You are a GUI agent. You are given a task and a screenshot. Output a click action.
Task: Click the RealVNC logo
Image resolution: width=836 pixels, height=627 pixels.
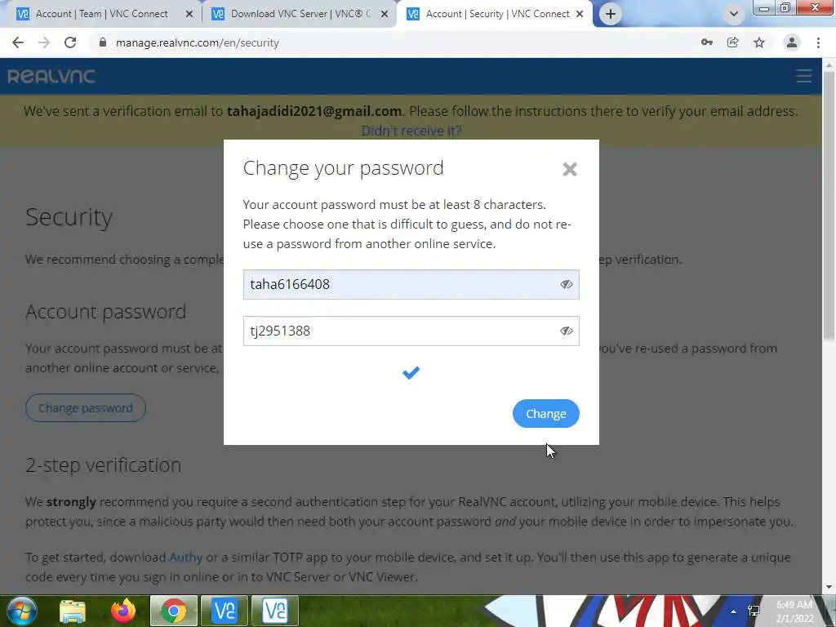click(51, 76)
